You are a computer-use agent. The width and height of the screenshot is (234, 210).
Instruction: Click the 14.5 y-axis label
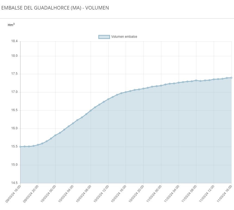tap(14, 183)
